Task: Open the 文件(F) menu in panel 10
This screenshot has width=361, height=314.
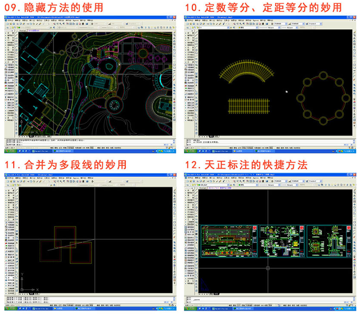Action: coord(189,19)
